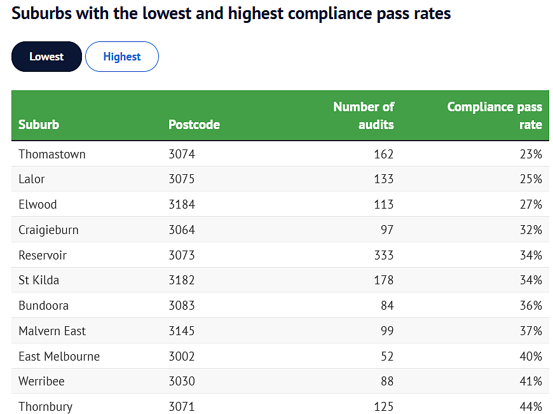553x414 pixels.
Task: Click the Thornbury suburb cell
Action: (46, 406)
